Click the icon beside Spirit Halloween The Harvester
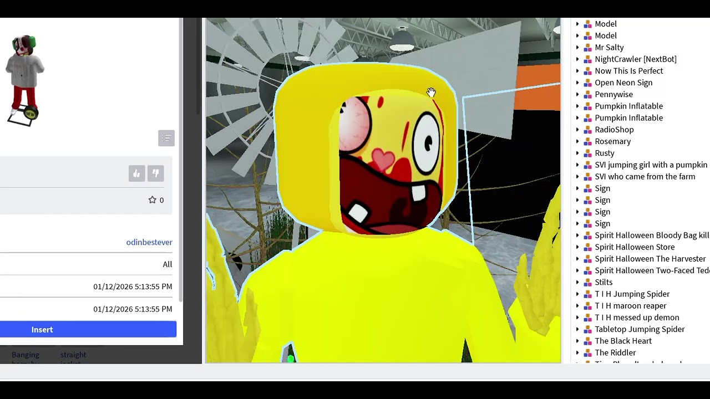The height and width of the screenshot is (399, 710). (587, 259)
